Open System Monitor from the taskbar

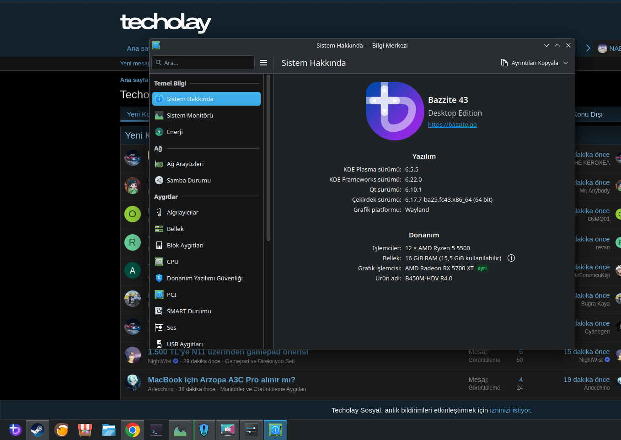(180, 430)
